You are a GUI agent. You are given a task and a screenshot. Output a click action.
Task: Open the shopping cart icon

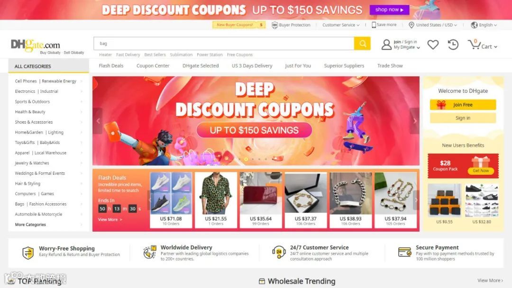point(474,45)
